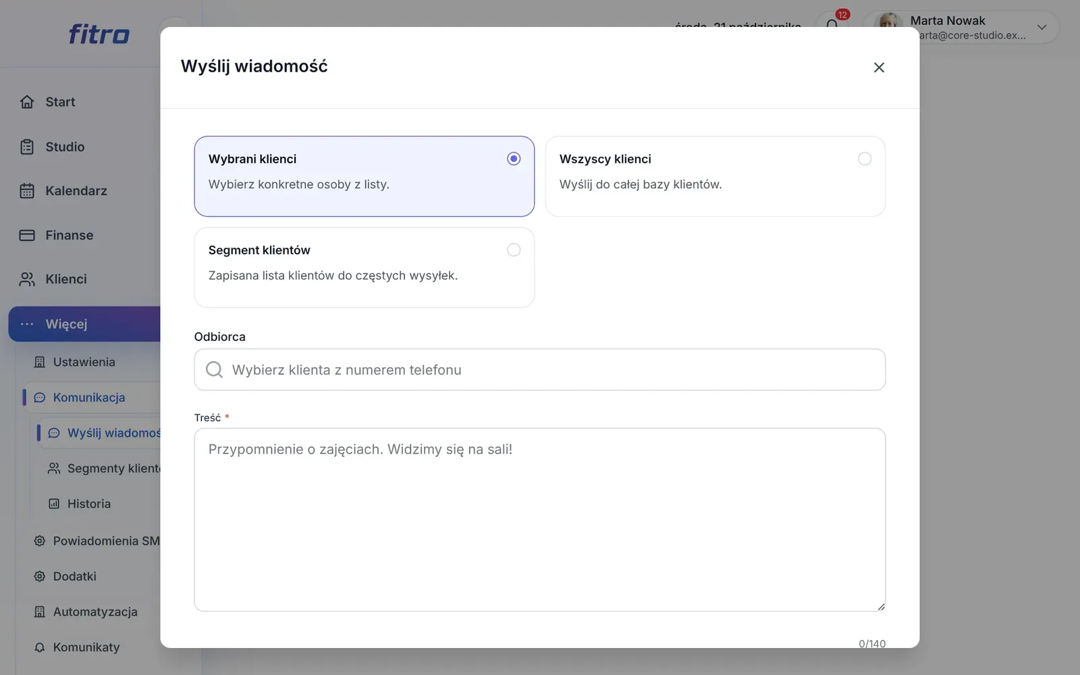The height and width of the screenshot is (675, 1080).
Task: Collapse the Komunikacja submenu
Action: coord(92,398)
